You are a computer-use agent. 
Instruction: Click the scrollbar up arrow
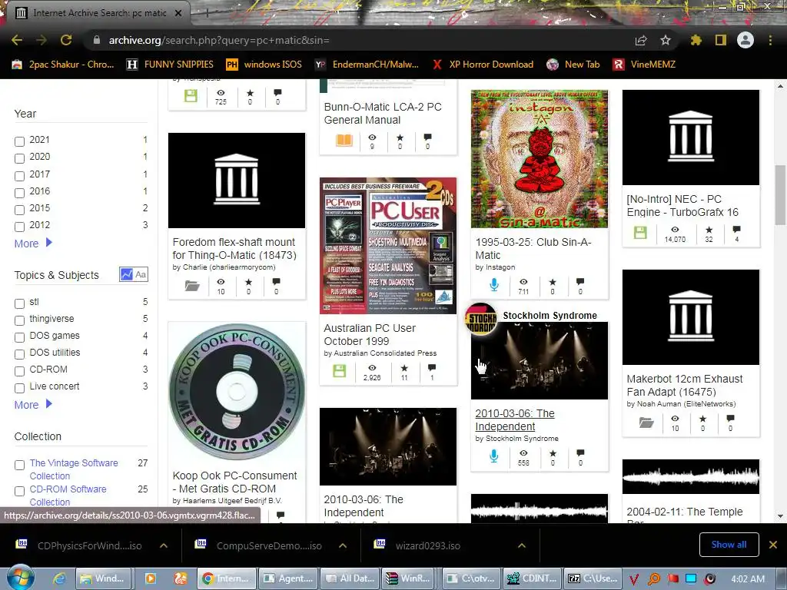point(780,86)
